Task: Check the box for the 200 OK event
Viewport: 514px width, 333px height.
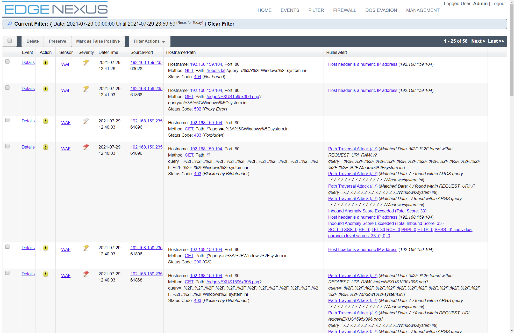Action: [x=8, y=247]
